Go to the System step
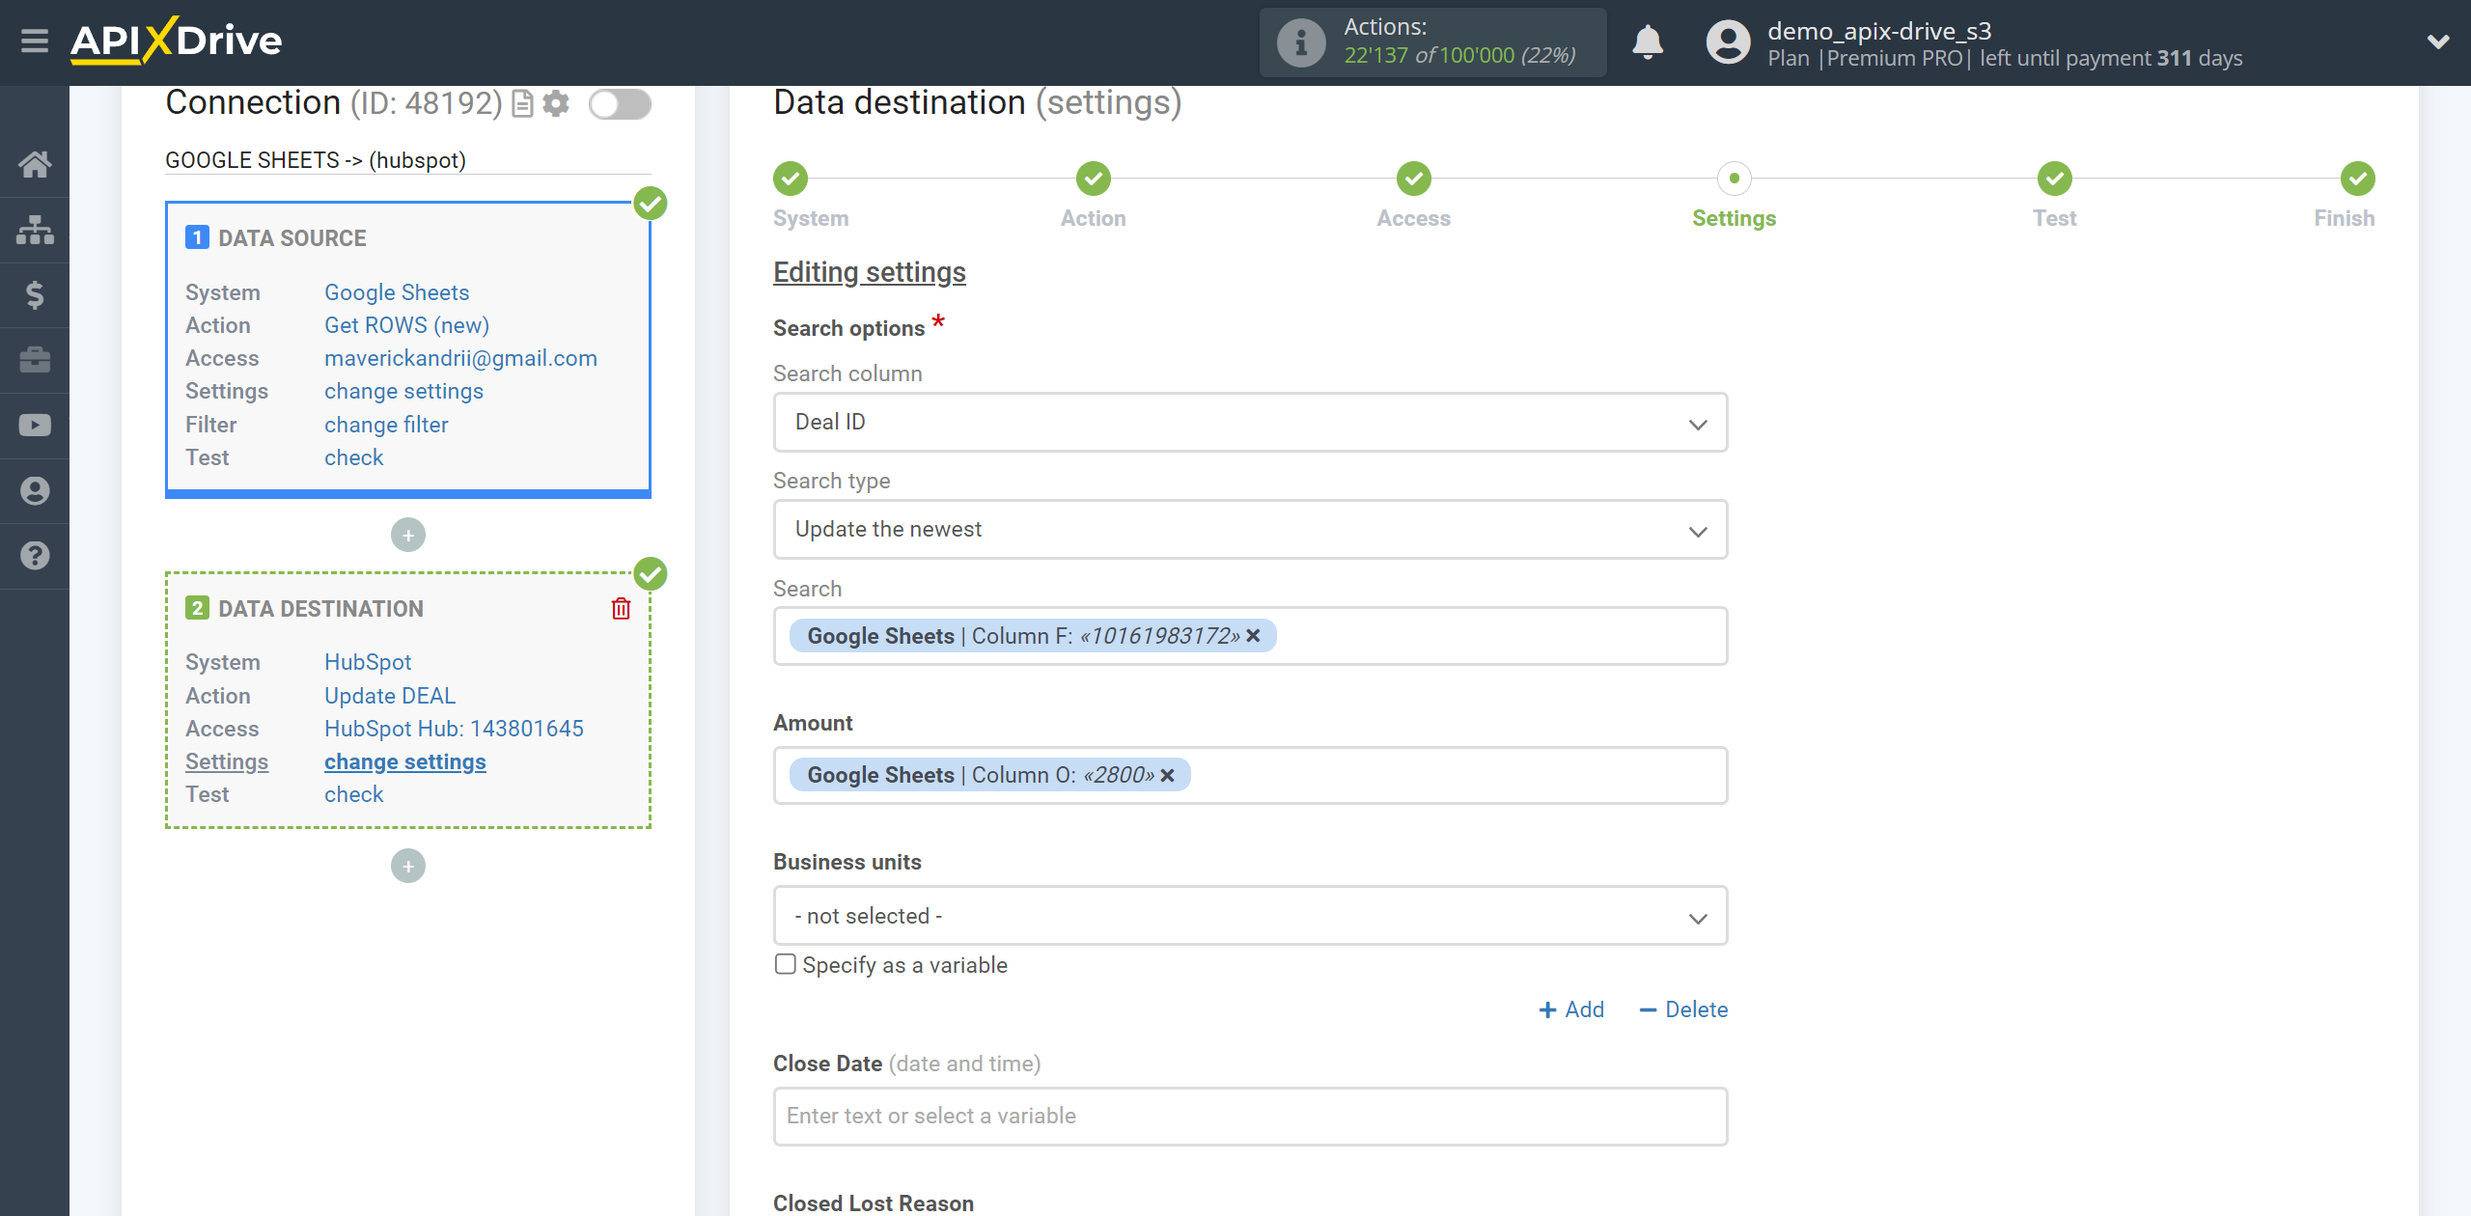2471x1216 pixels. point(791,179)
